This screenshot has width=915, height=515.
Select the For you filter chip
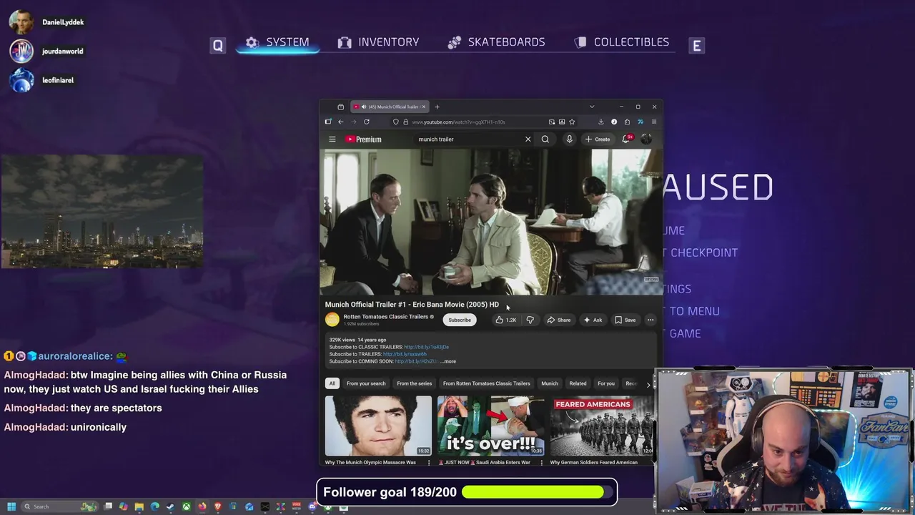coord(606,383)
